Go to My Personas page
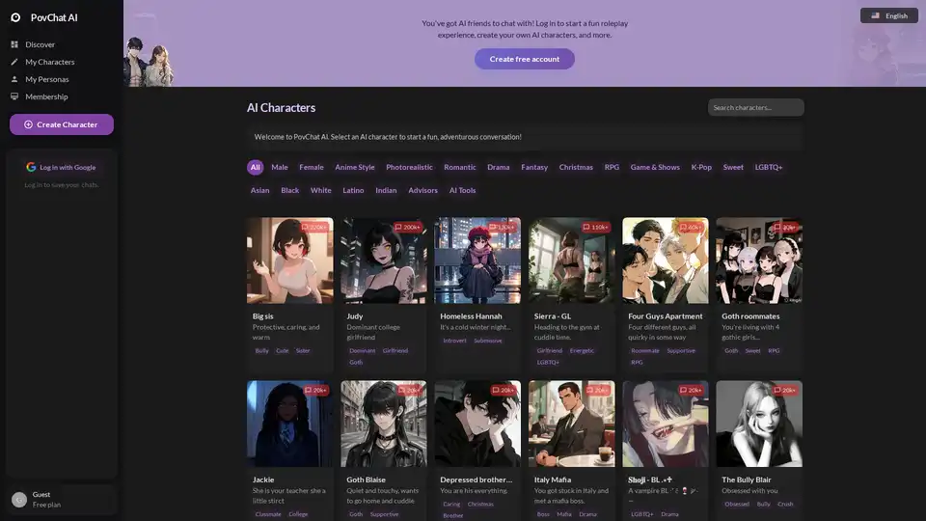 pyautogui.click(x=47, y=79)
